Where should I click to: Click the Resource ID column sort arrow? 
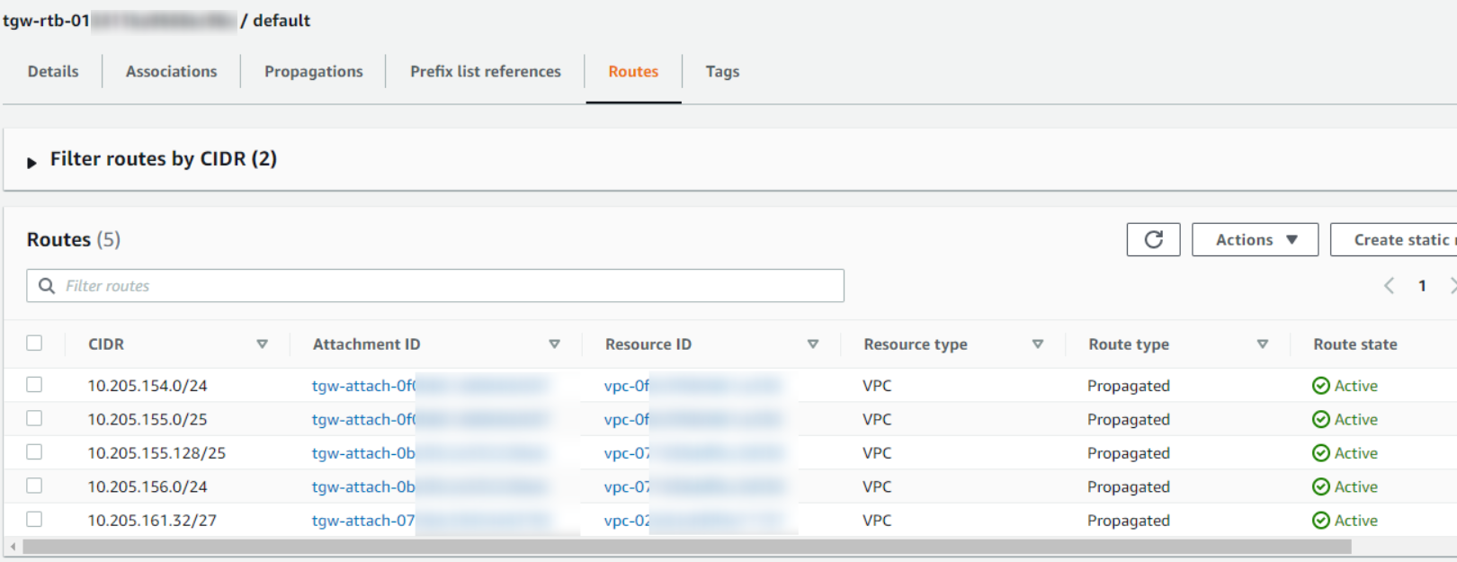point(812,344)
